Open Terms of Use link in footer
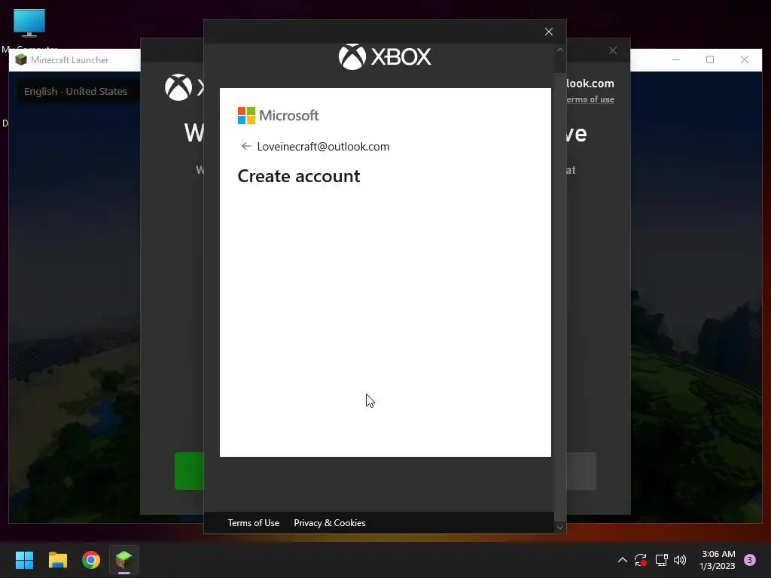 pos(253,523)
